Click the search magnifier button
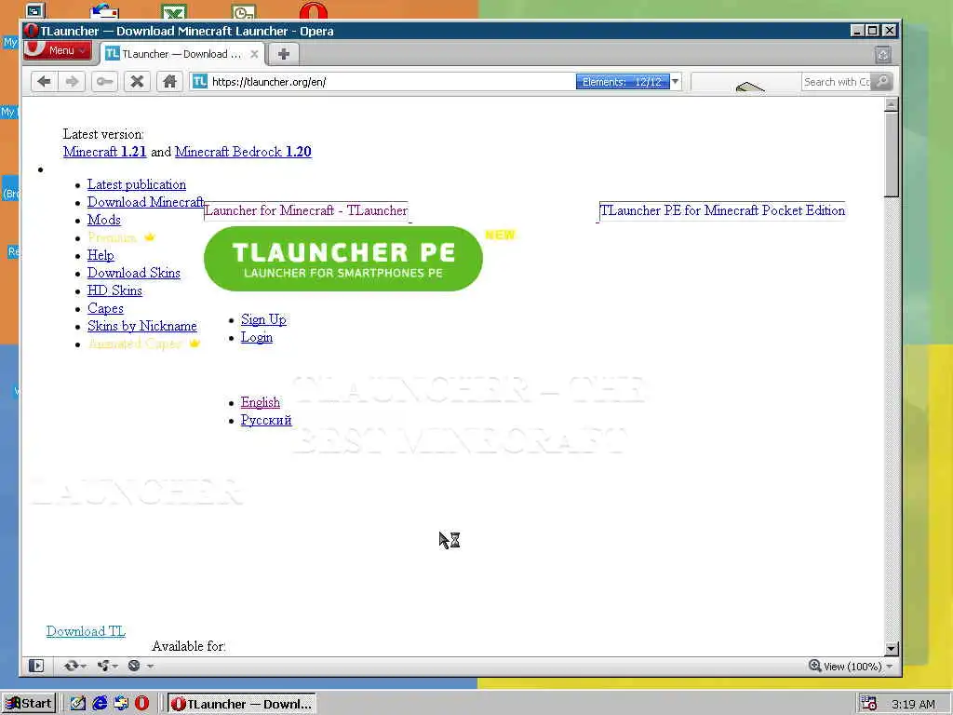The width and height of the screenshot is (953, 715). (882, 82)
